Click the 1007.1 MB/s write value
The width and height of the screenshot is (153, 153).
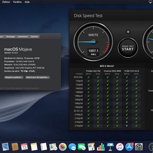pyautogui.click(x=93, y=52)
